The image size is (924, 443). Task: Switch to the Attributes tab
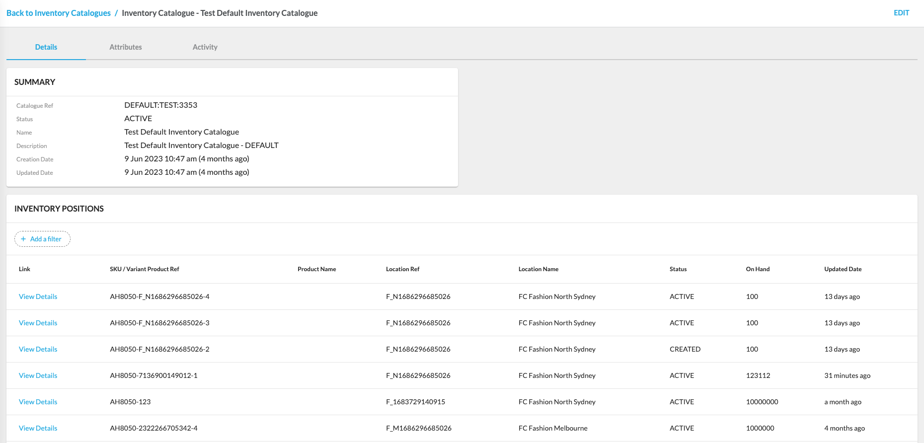(125, 47)
